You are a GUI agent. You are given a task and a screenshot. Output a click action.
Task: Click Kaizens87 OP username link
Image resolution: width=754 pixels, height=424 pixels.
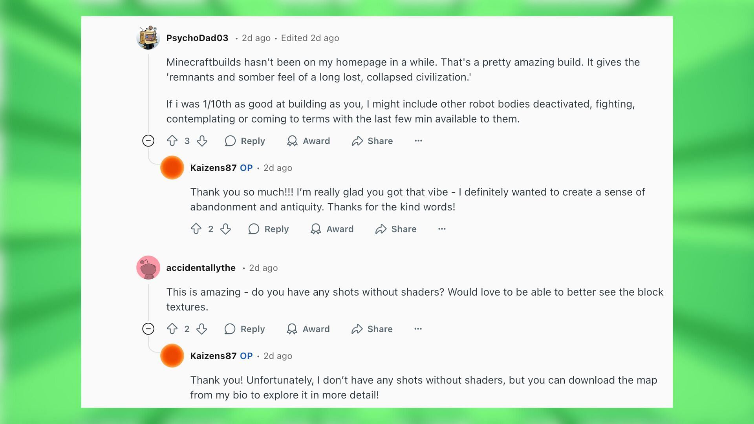coord(213,168)
